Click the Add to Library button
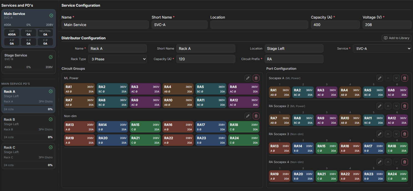Viewport: 413px width, 191px height. (397, 38)
